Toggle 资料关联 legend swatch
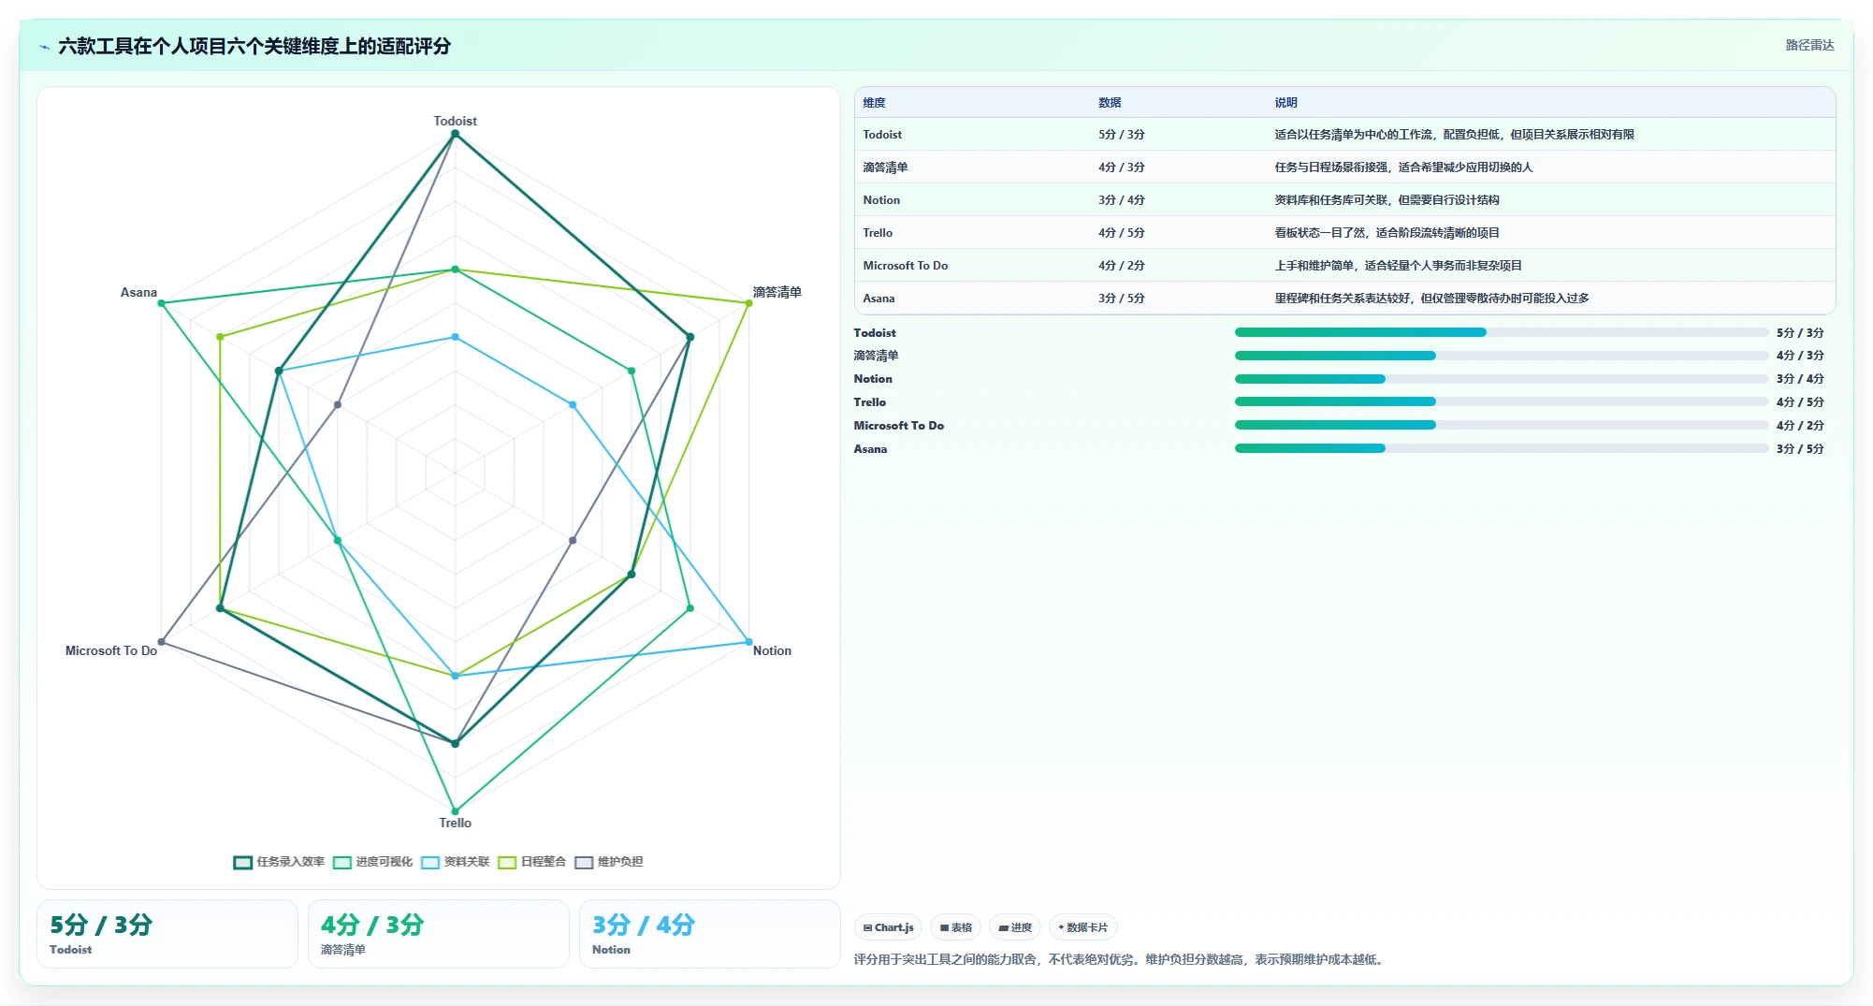Screen dimensions: 1873x1006 click(430, 862)
